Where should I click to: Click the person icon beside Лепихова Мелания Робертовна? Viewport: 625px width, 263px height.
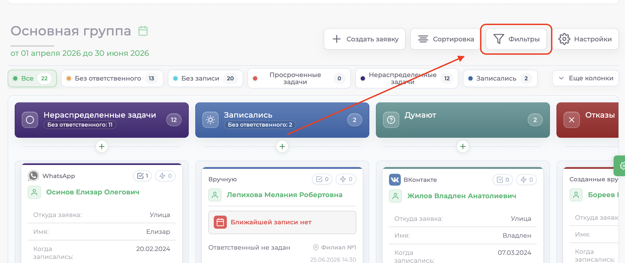[215, 195]
